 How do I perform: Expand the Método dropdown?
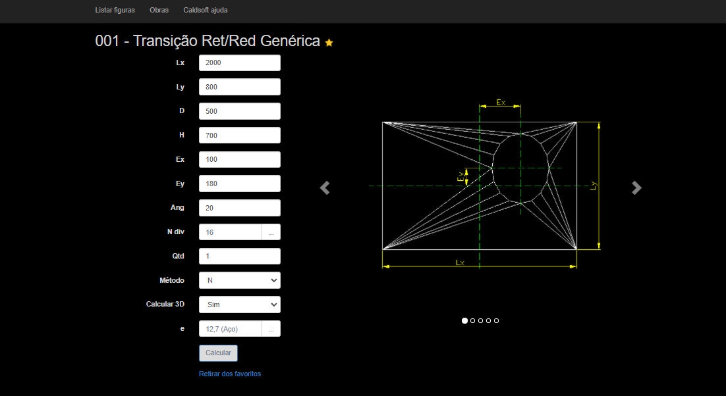[x=239, y=280]
